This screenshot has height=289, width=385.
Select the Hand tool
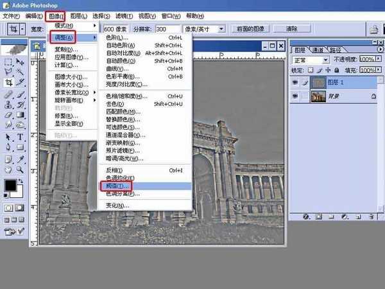pos(8,170)
